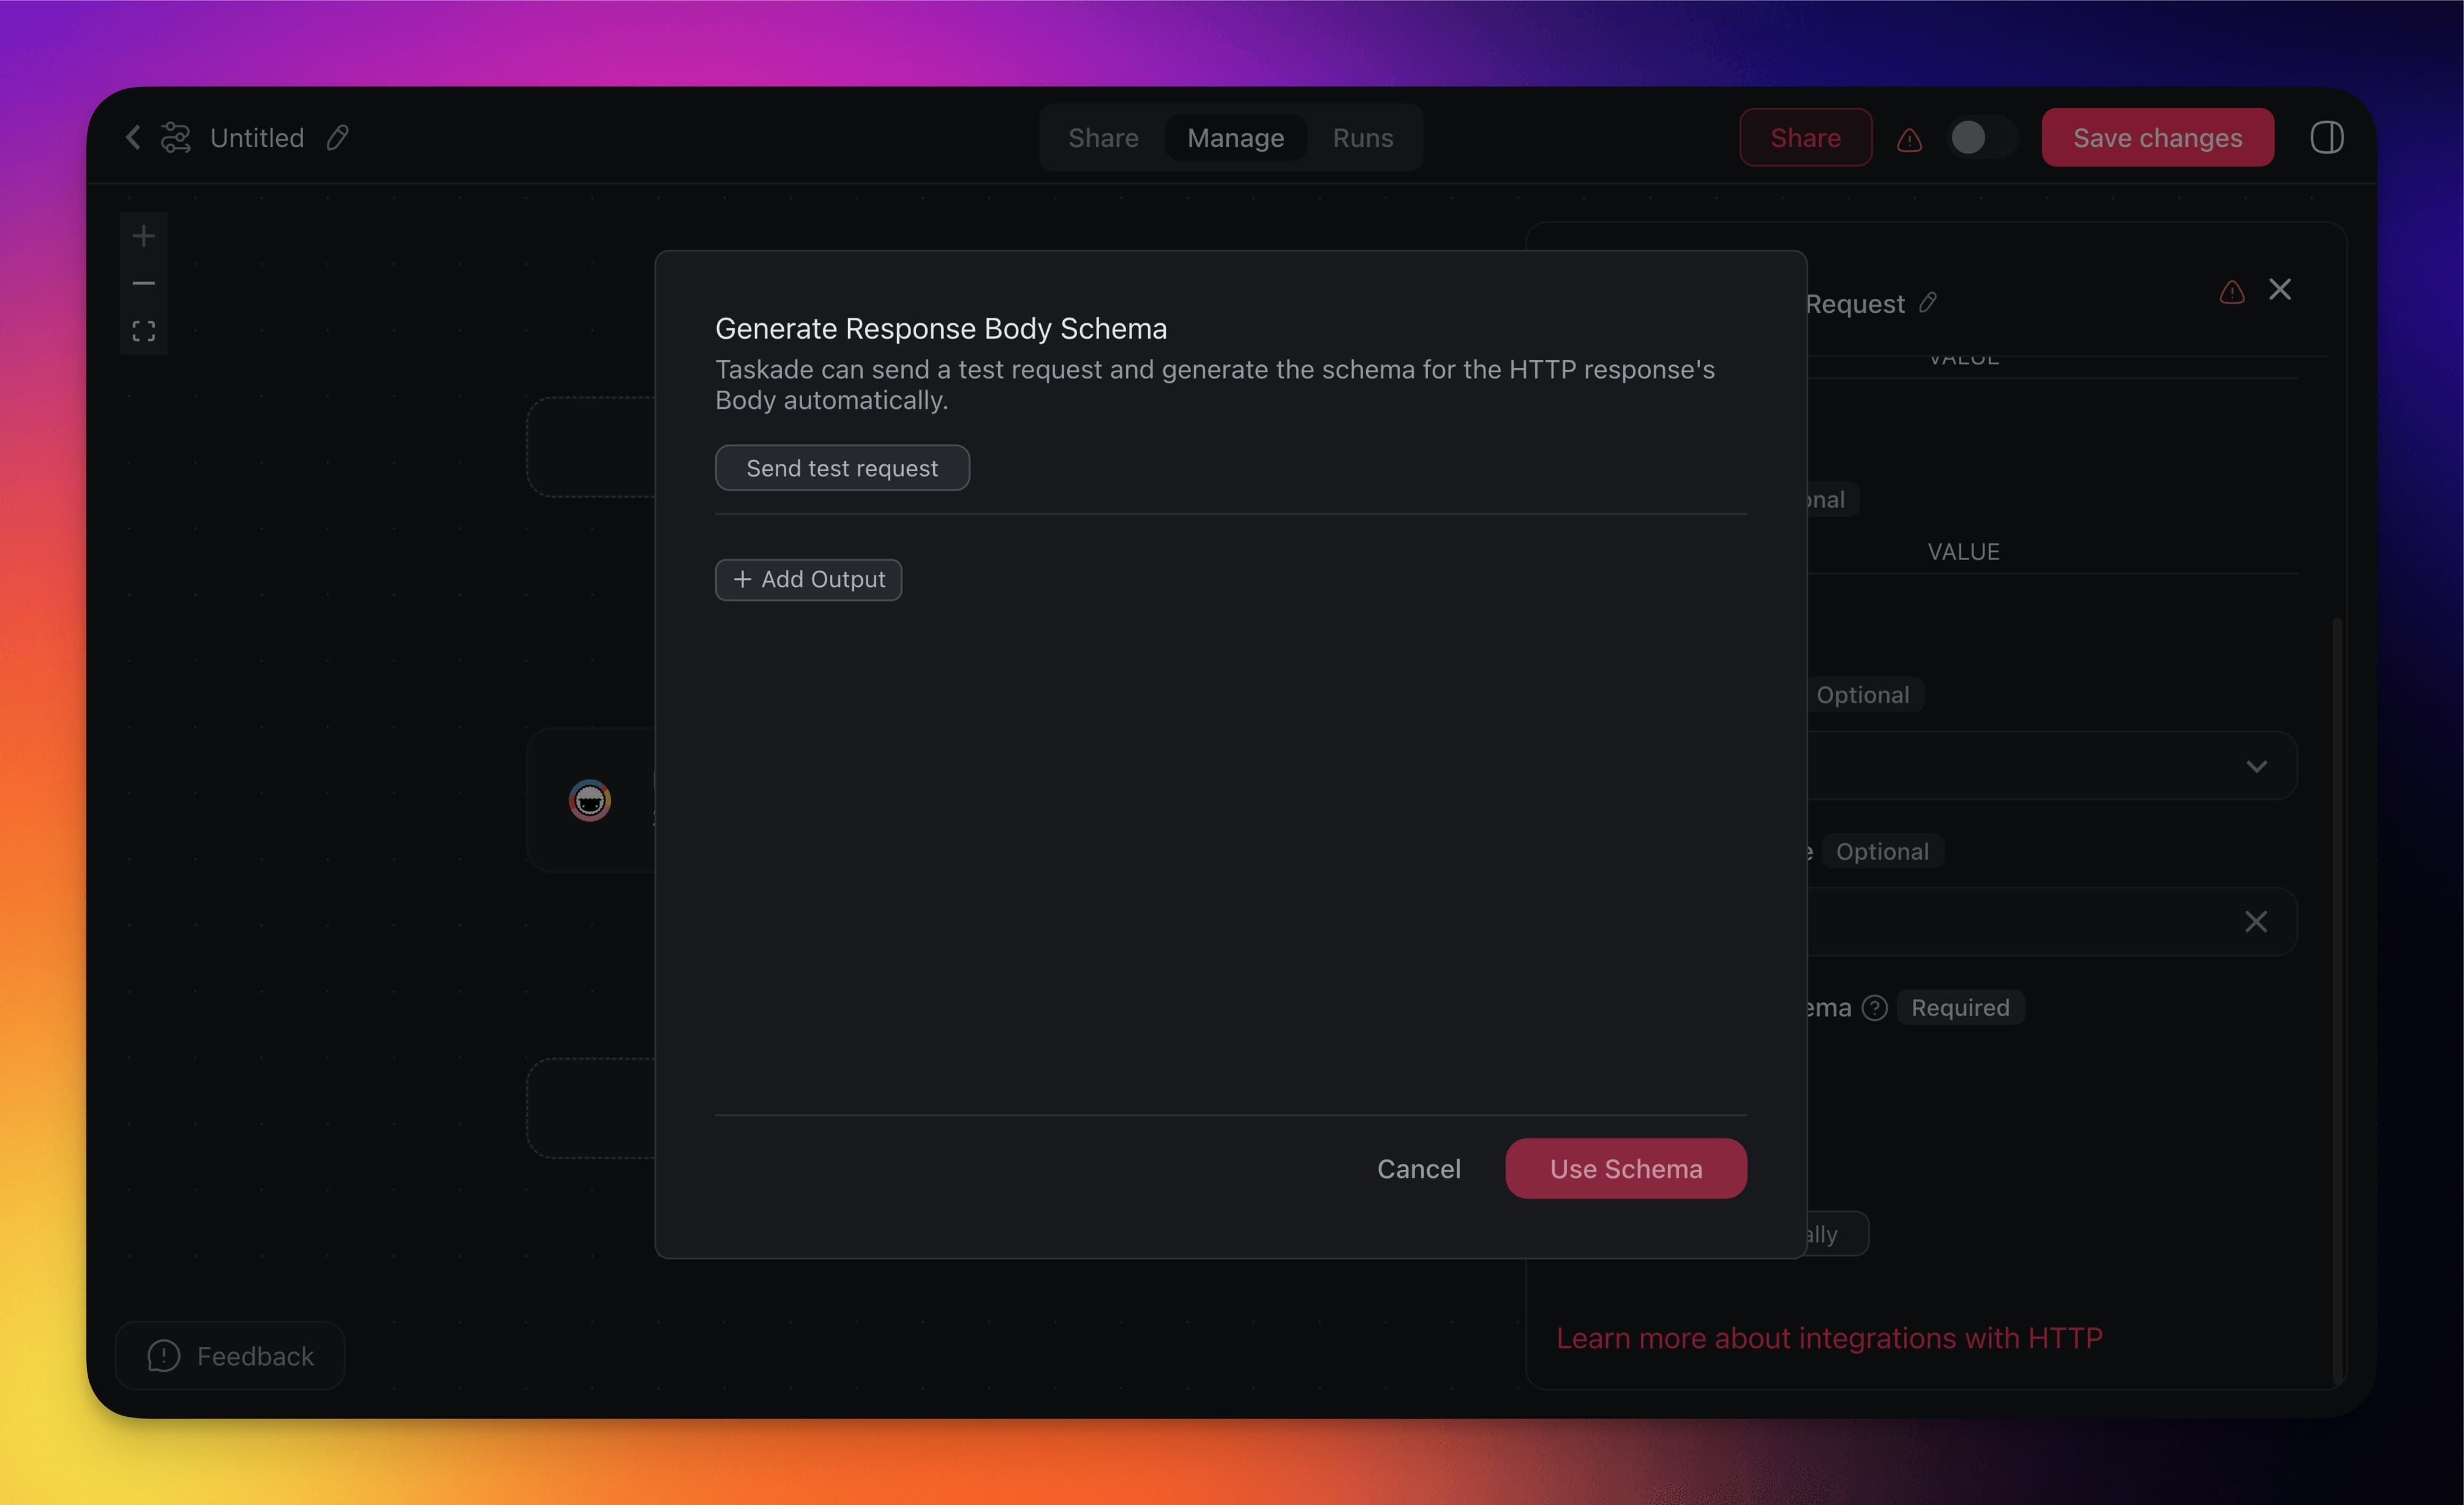
Task: Zoom out with the minus canvas icon
Action: [144, 284]
